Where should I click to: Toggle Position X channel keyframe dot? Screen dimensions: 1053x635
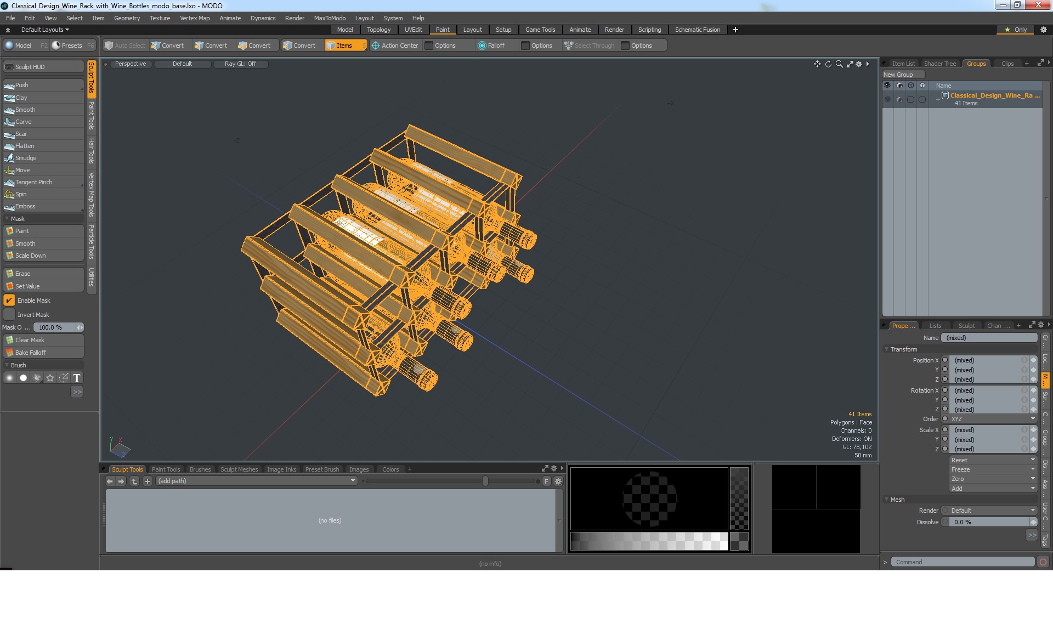tap(945, 360)
